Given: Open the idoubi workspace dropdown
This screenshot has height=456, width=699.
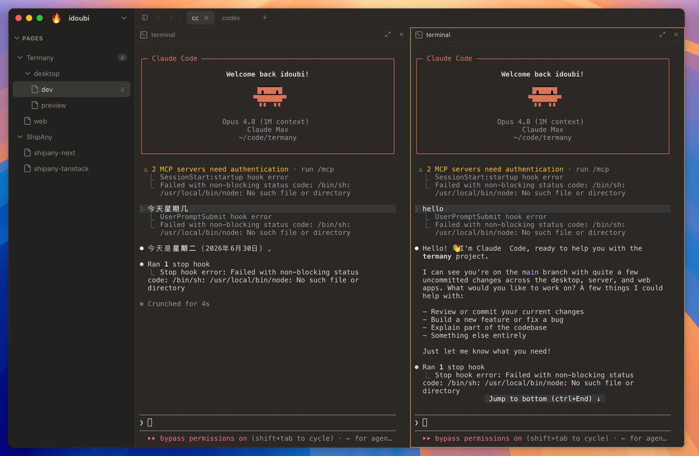Looking at the screenshot, I should [124, 18].
